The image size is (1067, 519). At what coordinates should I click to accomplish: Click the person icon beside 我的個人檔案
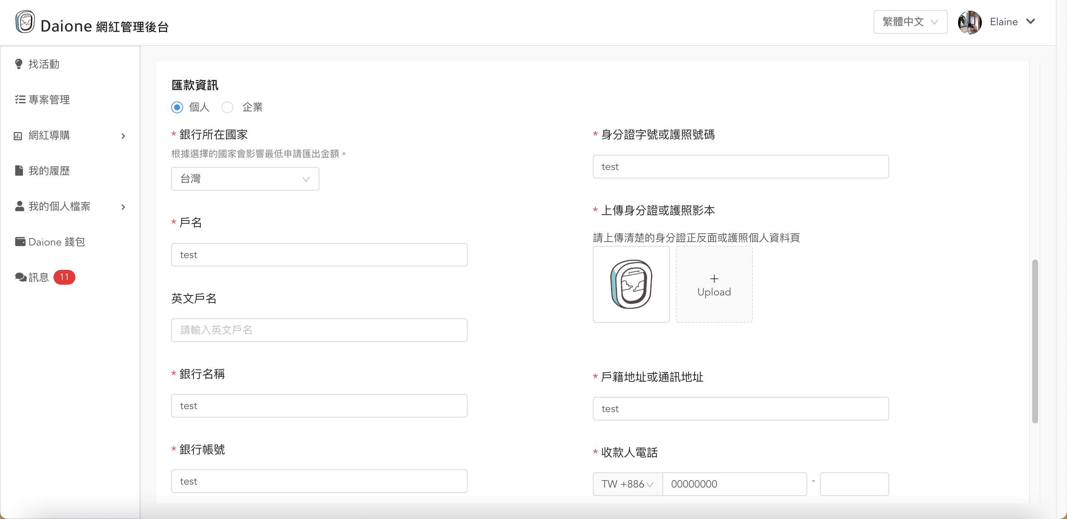(20, 206)
